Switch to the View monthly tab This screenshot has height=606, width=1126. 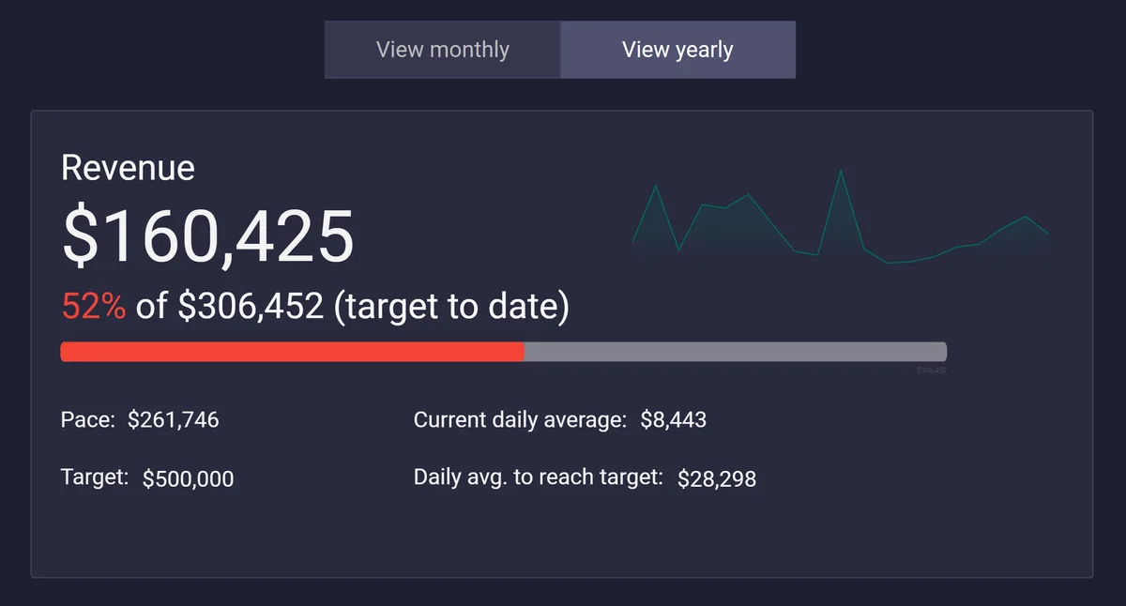point(442,50)
